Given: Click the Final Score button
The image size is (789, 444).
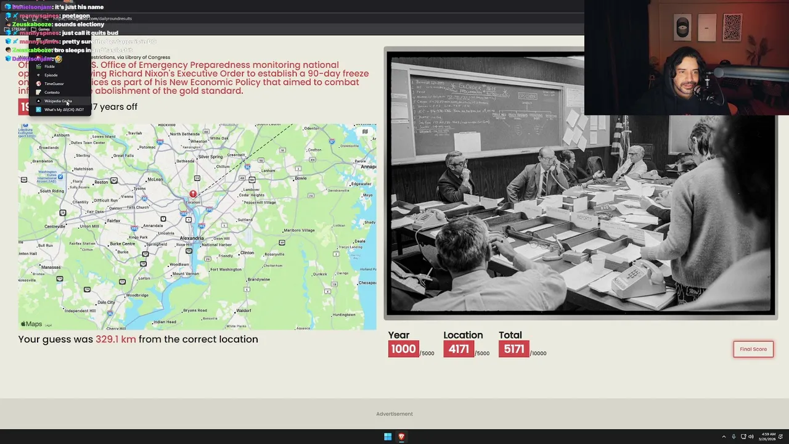Looking at the screenshot, I should click(x=753, y=349).
